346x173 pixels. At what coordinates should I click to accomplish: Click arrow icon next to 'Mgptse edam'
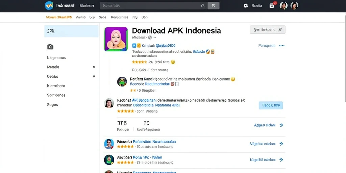(x=281, y=144)
